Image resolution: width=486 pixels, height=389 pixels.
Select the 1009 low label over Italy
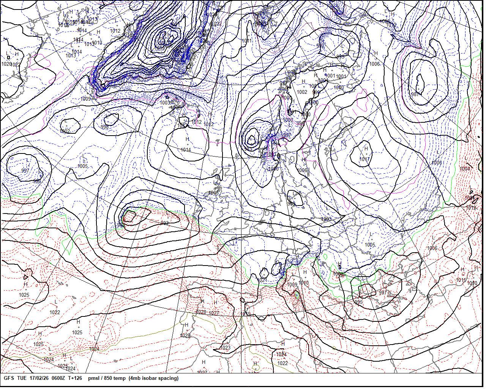[x=292, y=285]
